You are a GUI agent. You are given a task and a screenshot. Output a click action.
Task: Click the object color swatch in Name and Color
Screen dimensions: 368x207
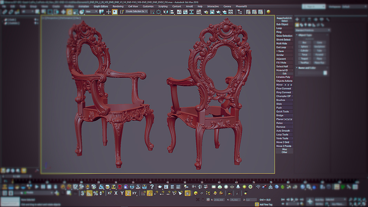coord(325,73)
